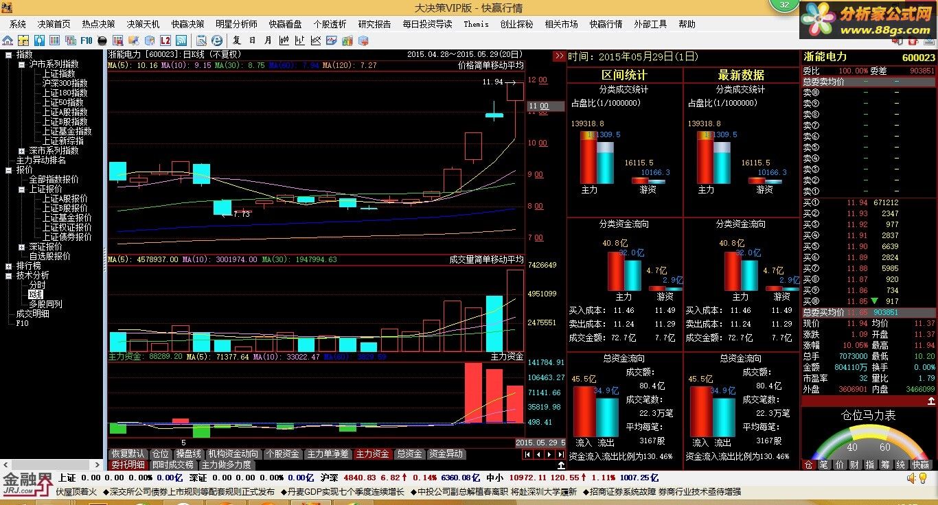The width and height of the screenshot is (938, 505).
Task: Jump to last record with the chart navigation arrow
Action: (560, 454)
